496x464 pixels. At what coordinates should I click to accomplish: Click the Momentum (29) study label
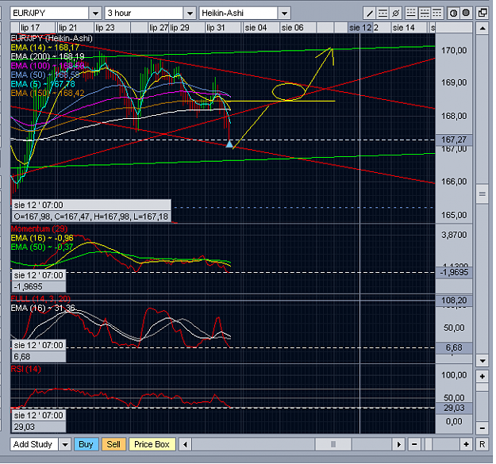click(x=39, y=229)
